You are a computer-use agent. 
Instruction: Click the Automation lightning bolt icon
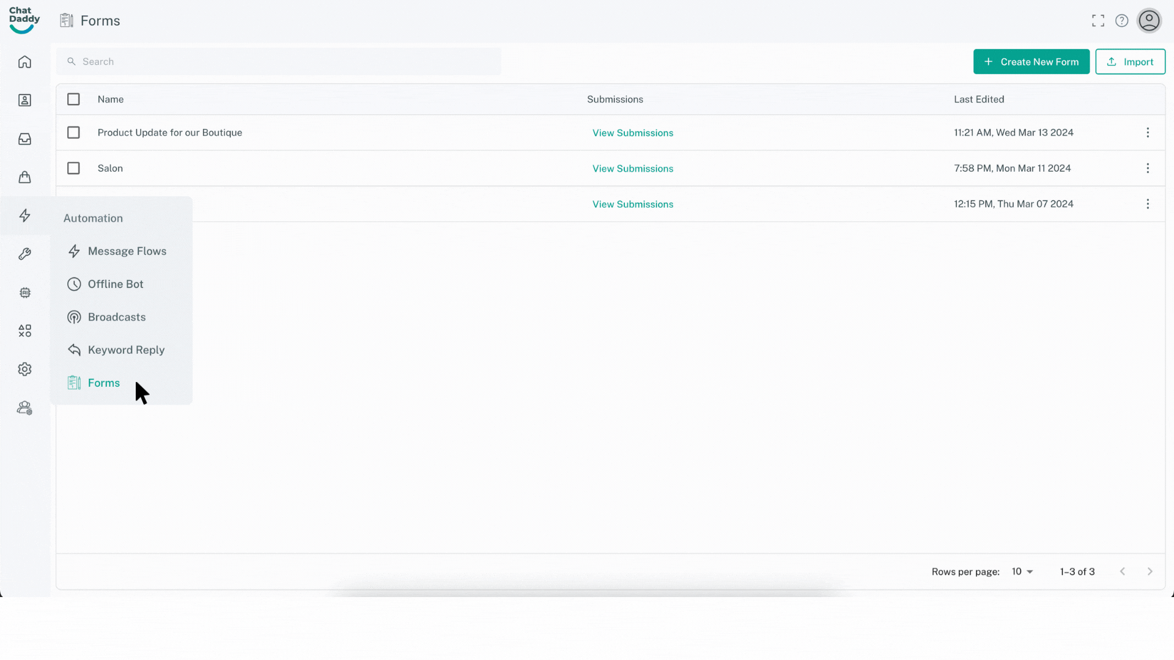click(x=24, y=216)
